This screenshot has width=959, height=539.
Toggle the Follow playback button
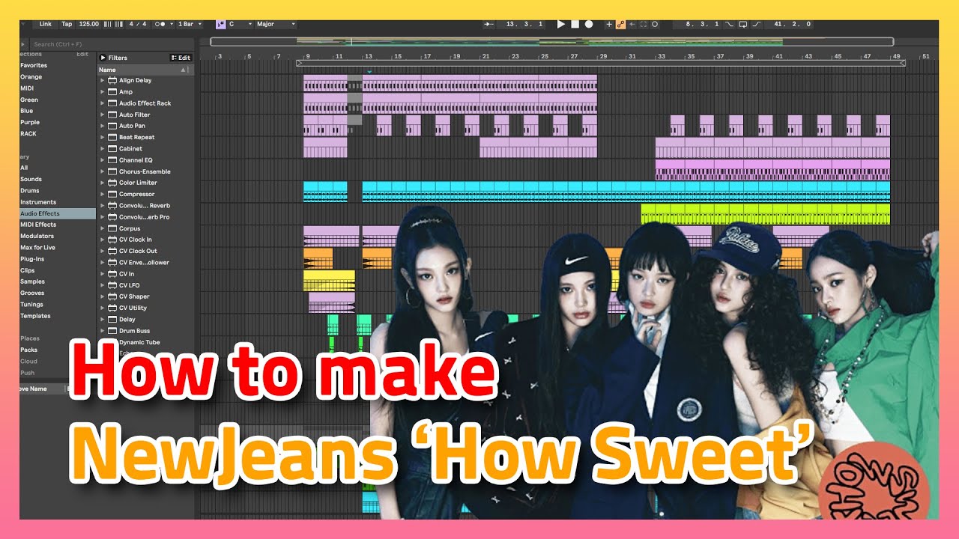(x=489, y=24)
